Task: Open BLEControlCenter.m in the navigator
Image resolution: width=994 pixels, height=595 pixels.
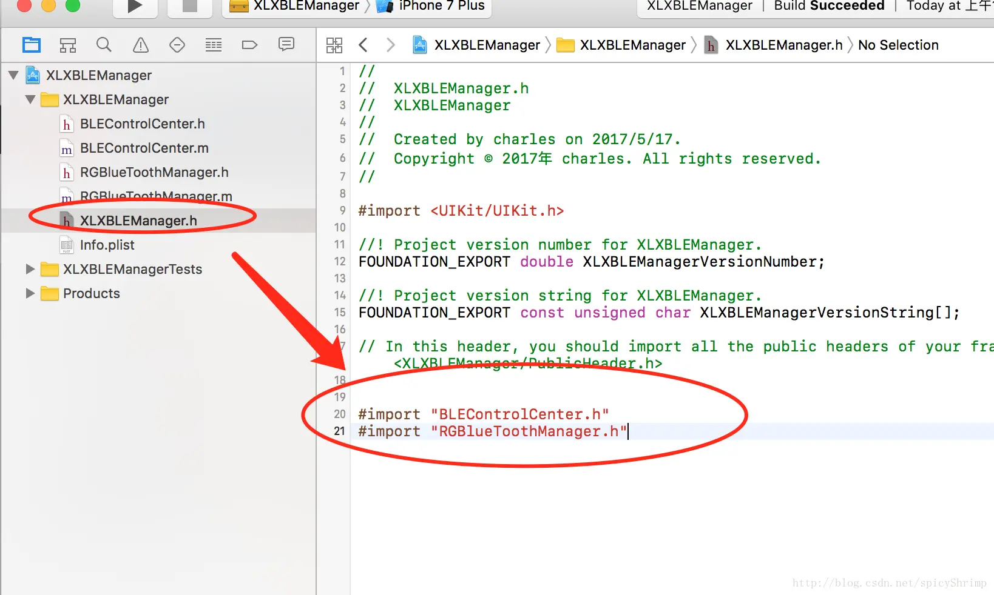Action: point(144,148)
